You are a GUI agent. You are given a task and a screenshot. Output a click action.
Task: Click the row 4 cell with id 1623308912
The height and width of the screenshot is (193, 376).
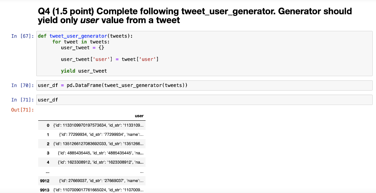coord(101,161)
